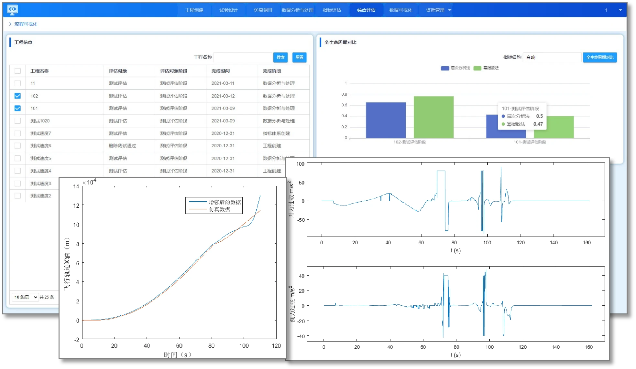636x369 pixels.
Task: Toggle the select-all header checkbox
Action: (x=18, y=71)
